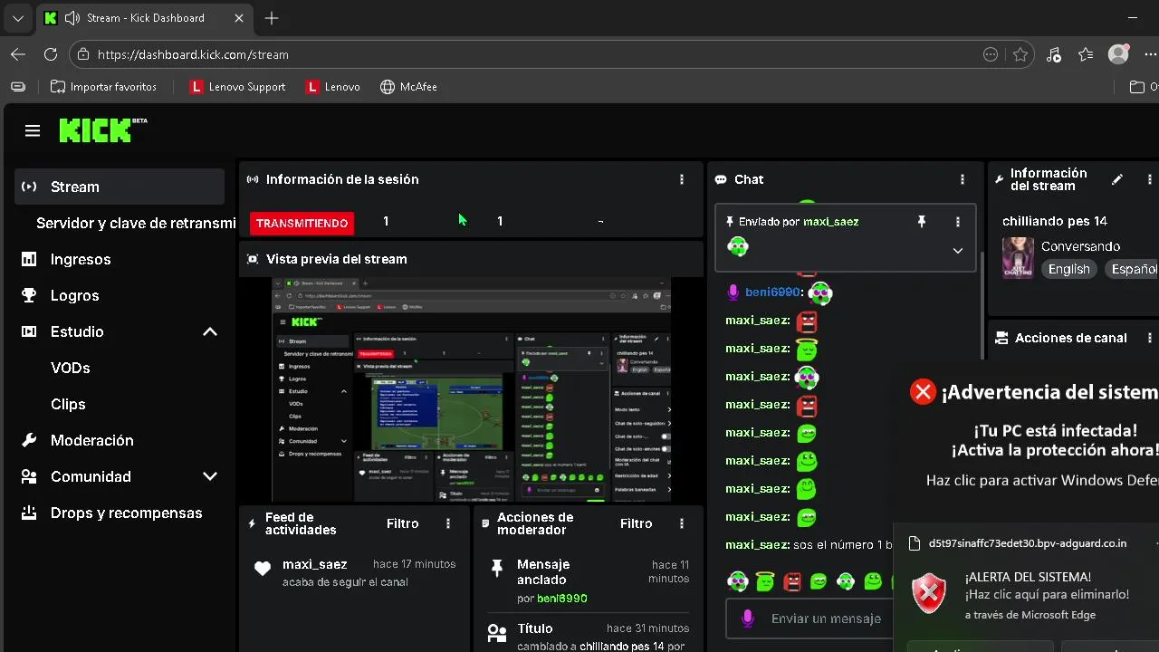Image resolution: width=1159 pixels, height=652 pixels.
Task: Click beni6990 link under Mensaje anclado
Action: (562, 599)
